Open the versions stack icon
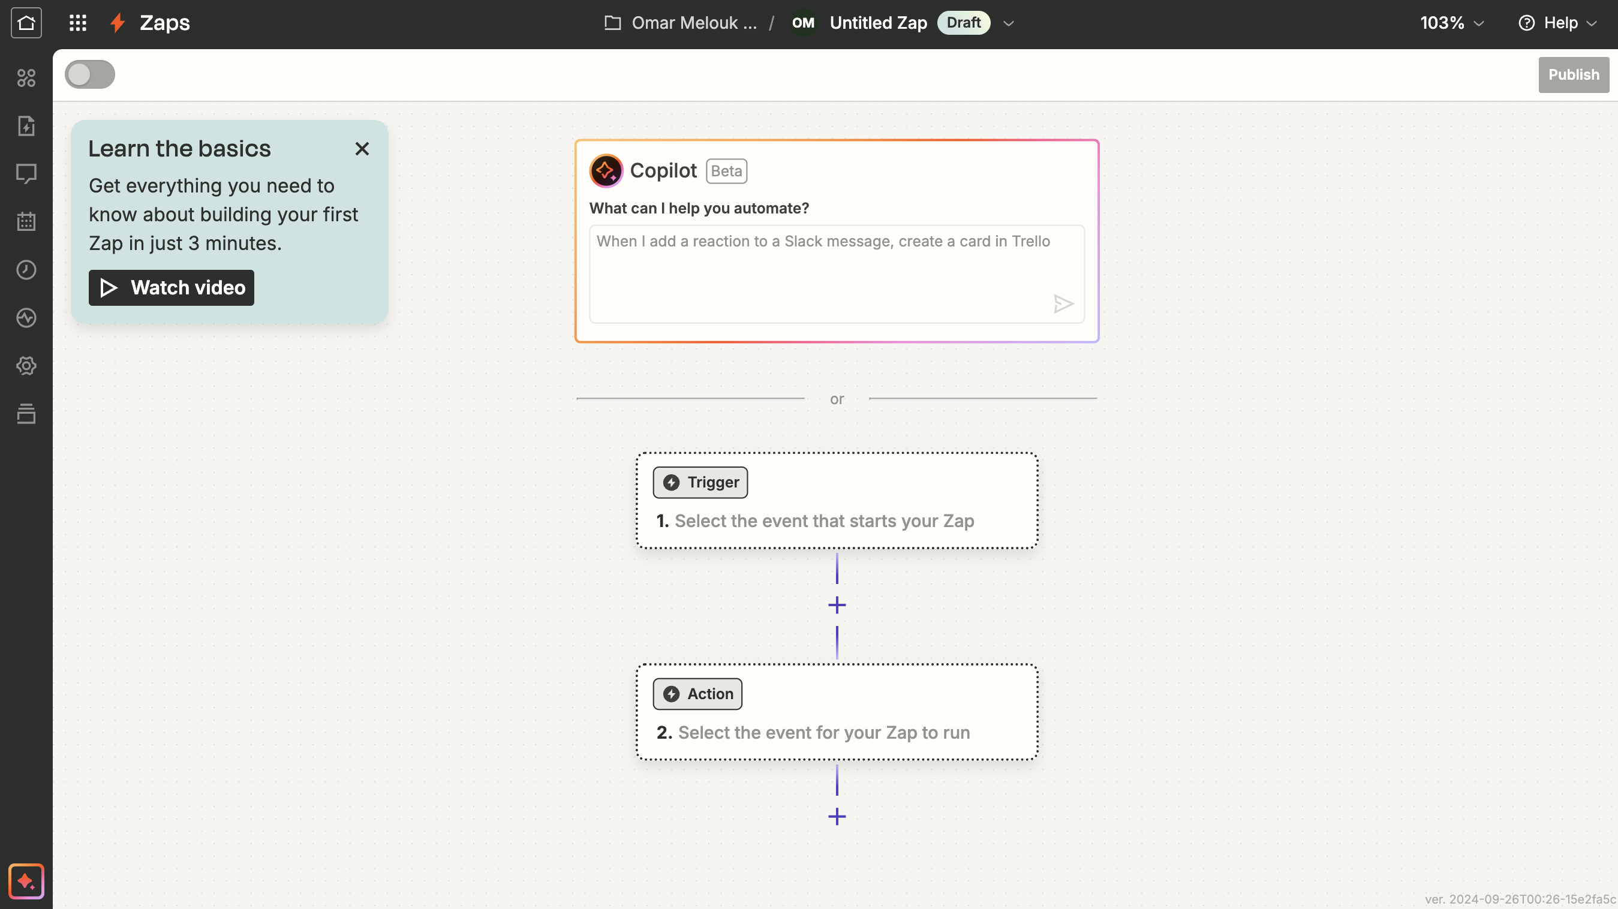Viewport: 1618px width, 909px height. click(x=26, y=413)
